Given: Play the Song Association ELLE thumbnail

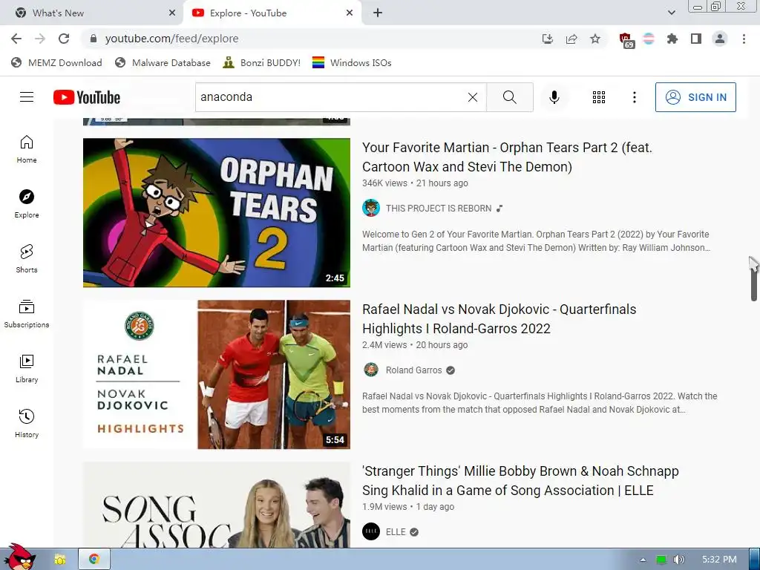Looking at the screenshot, I should [217, 505].
